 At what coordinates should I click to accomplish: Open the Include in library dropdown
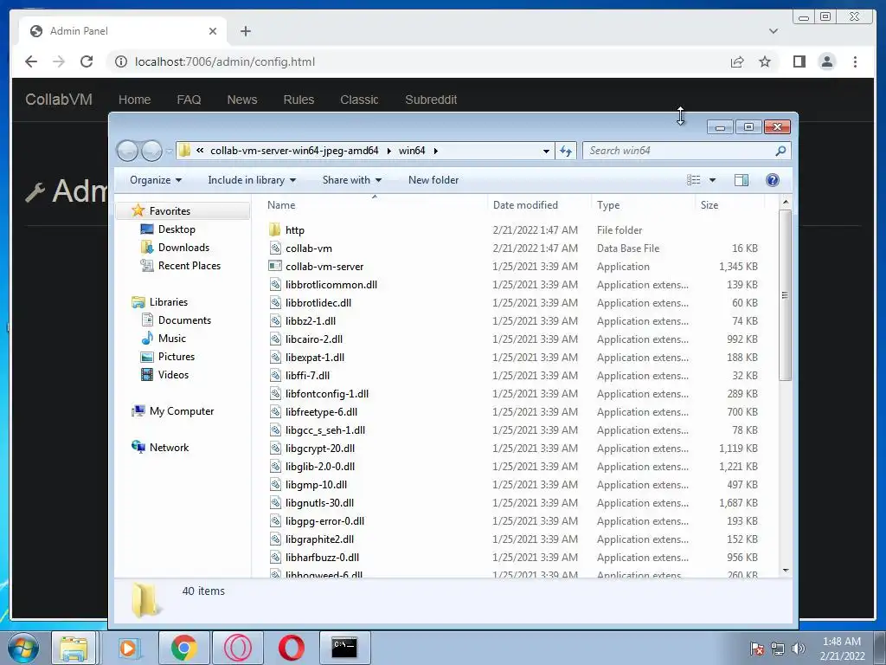[x=252, y=180]
